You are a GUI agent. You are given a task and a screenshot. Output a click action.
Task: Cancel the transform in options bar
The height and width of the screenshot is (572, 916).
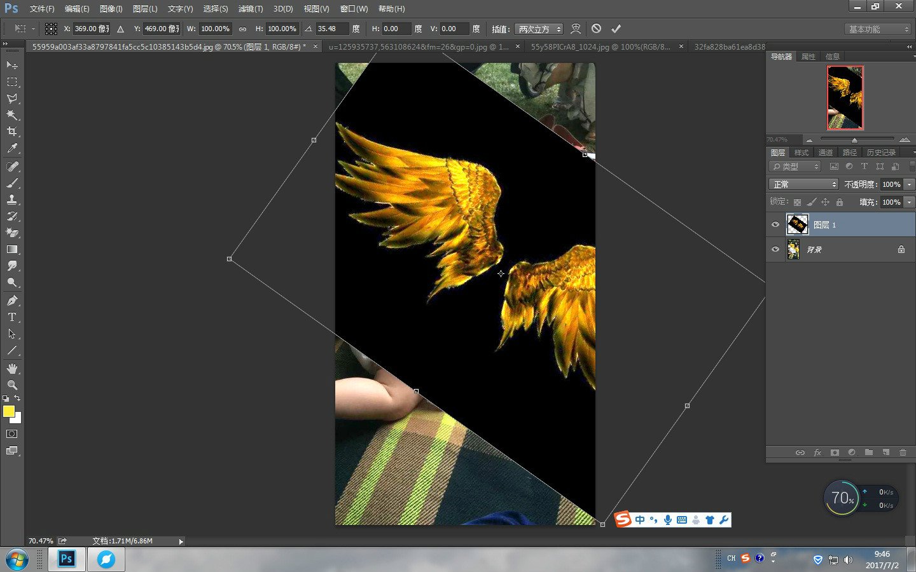coord(596,29)
